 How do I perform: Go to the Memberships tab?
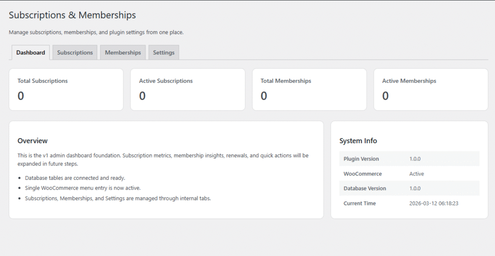tap(123, 53)
